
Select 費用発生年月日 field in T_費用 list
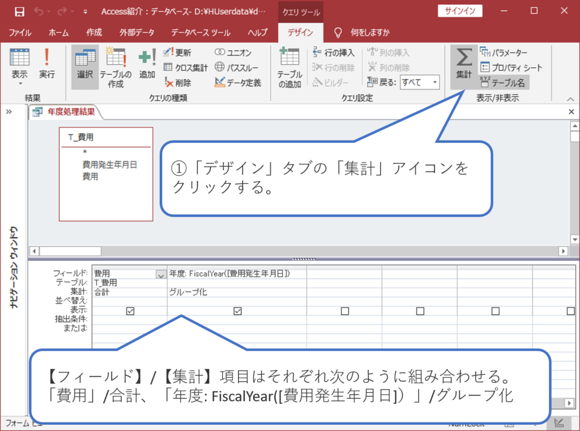[x=109, y=164]
